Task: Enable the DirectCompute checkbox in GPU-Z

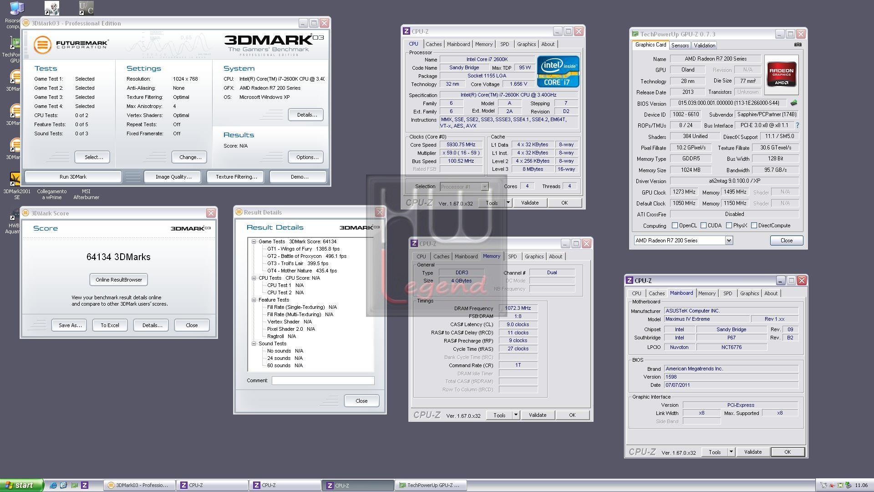Action: [x=754, y=225]
